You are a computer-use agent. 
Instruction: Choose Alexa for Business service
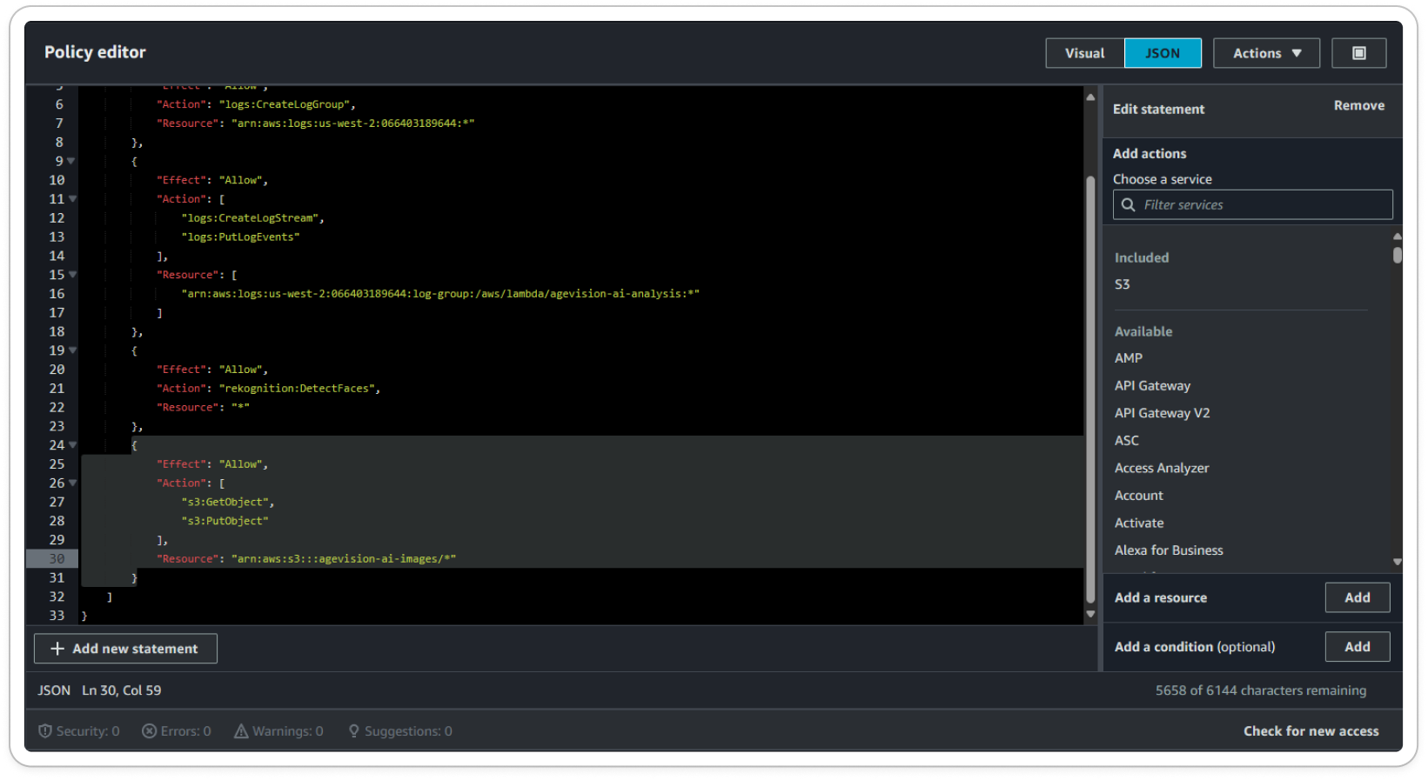pos(1168,550)
